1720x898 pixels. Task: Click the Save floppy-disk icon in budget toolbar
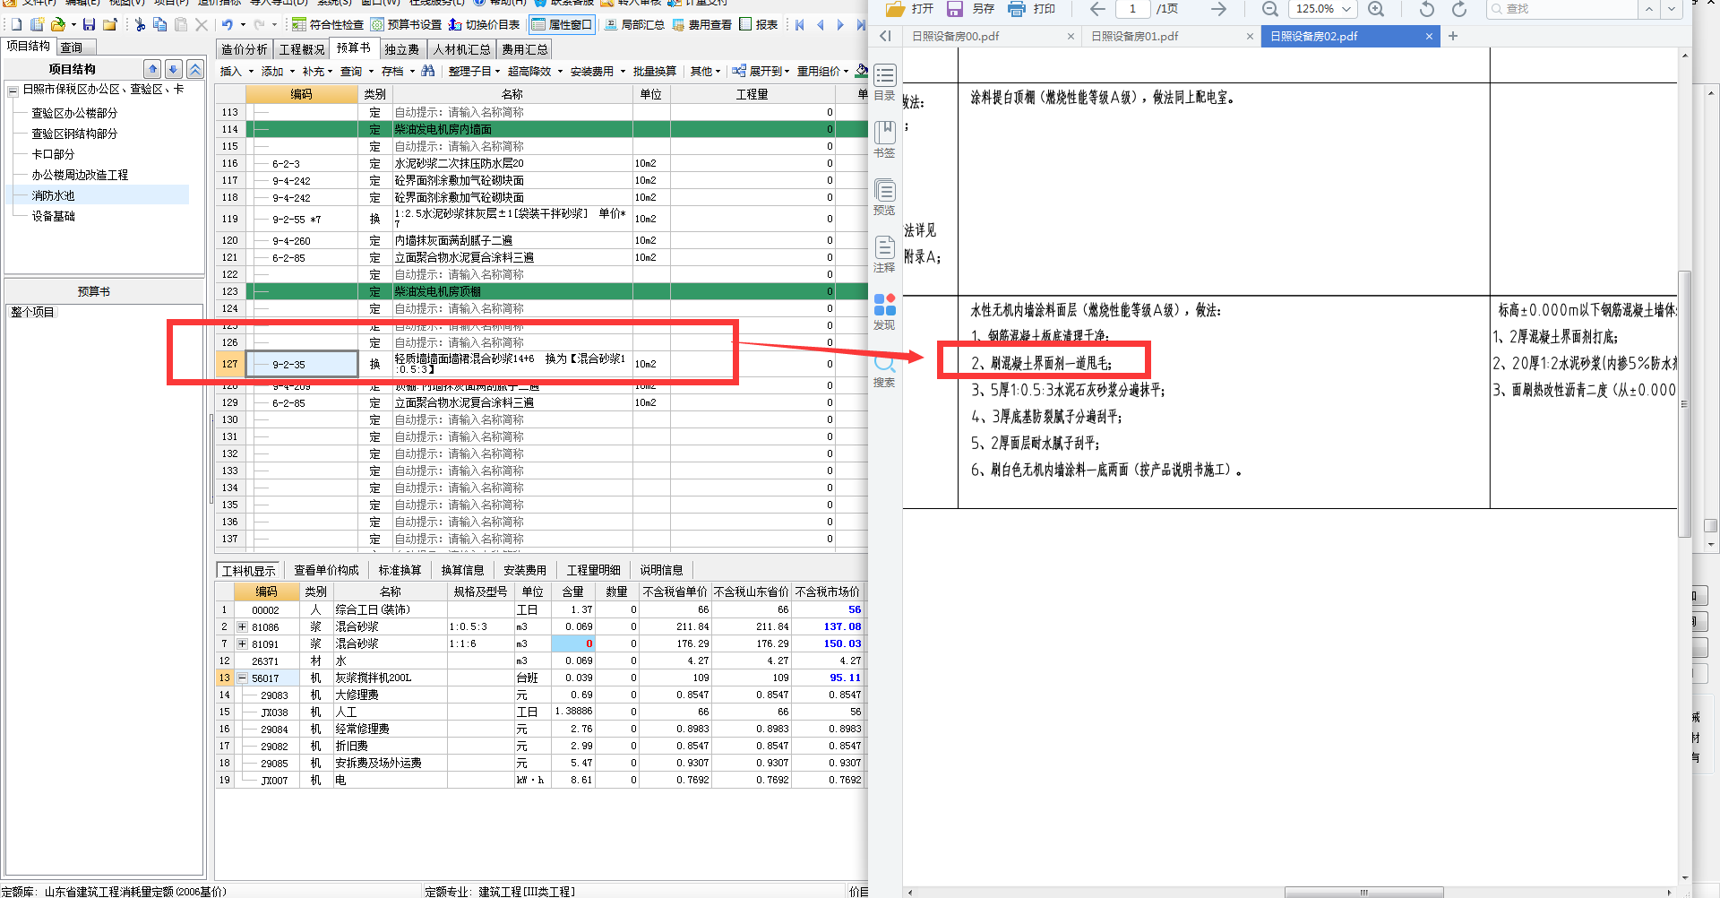(x=89, y=25)
